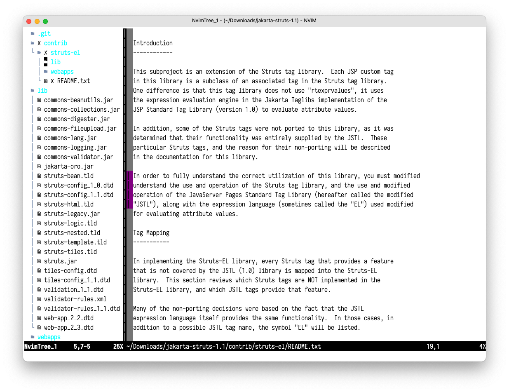Image resolution: width=509 pixels, height=392 pixels.
Task: Click the struts-legacy.jar file icon
Action: pos(39,214)
